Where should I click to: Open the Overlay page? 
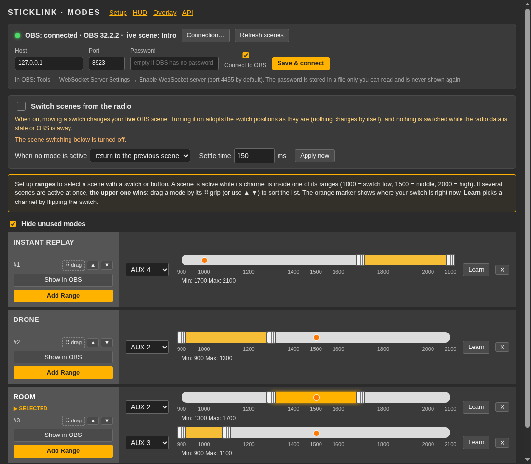click(x=165, y=13)
